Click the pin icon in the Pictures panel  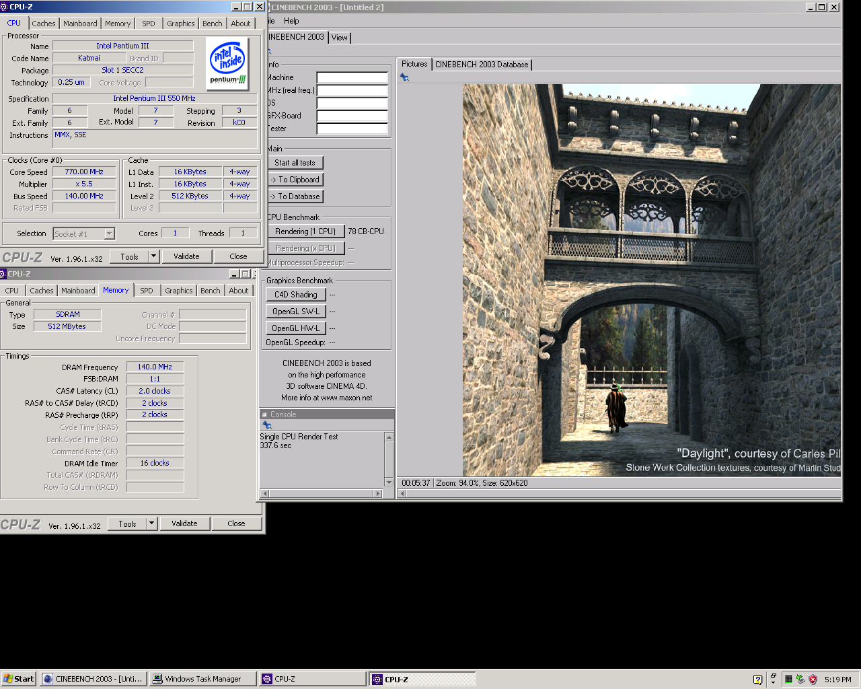click(x=404, y=77)
